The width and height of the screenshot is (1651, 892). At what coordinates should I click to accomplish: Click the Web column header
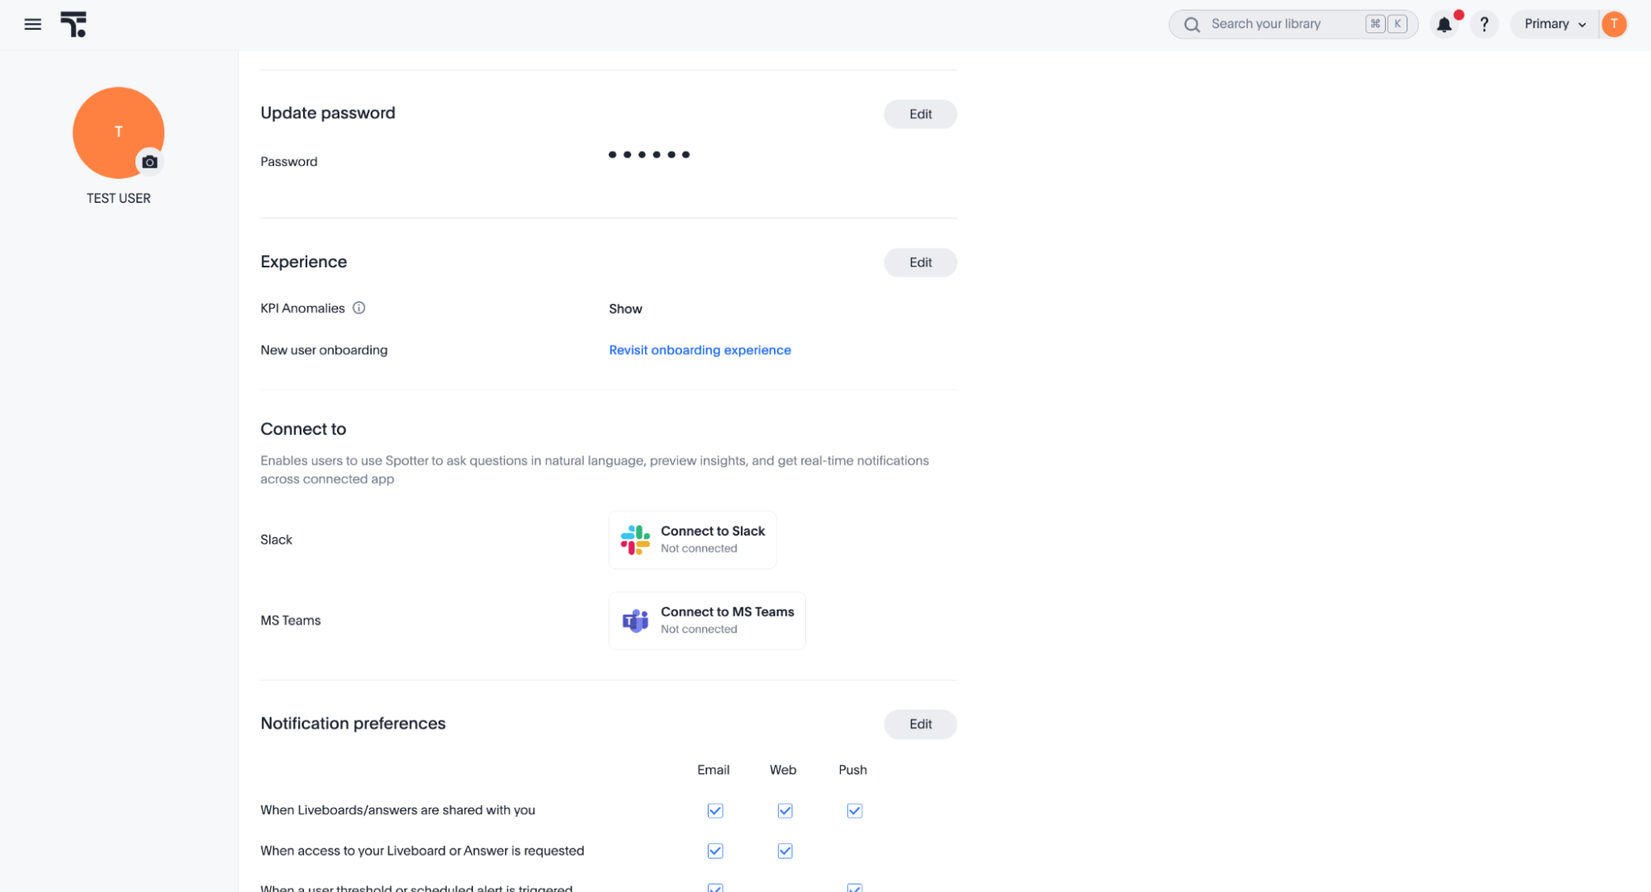tap(783, 770)
